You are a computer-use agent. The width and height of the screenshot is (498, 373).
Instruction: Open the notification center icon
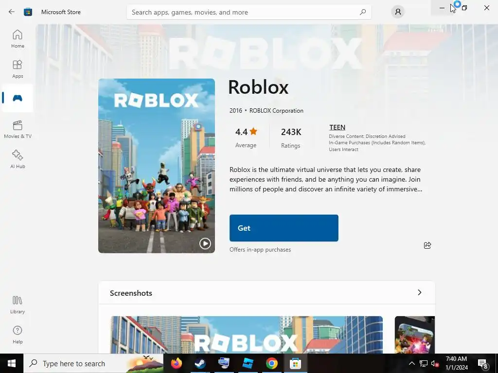coord(482,363)
